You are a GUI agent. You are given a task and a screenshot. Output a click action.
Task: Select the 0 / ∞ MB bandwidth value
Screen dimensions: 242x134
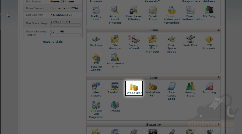point(57,31)
